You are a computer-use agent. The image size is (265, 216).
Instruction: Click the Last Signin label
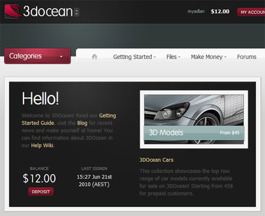click(x=94, y=168)
